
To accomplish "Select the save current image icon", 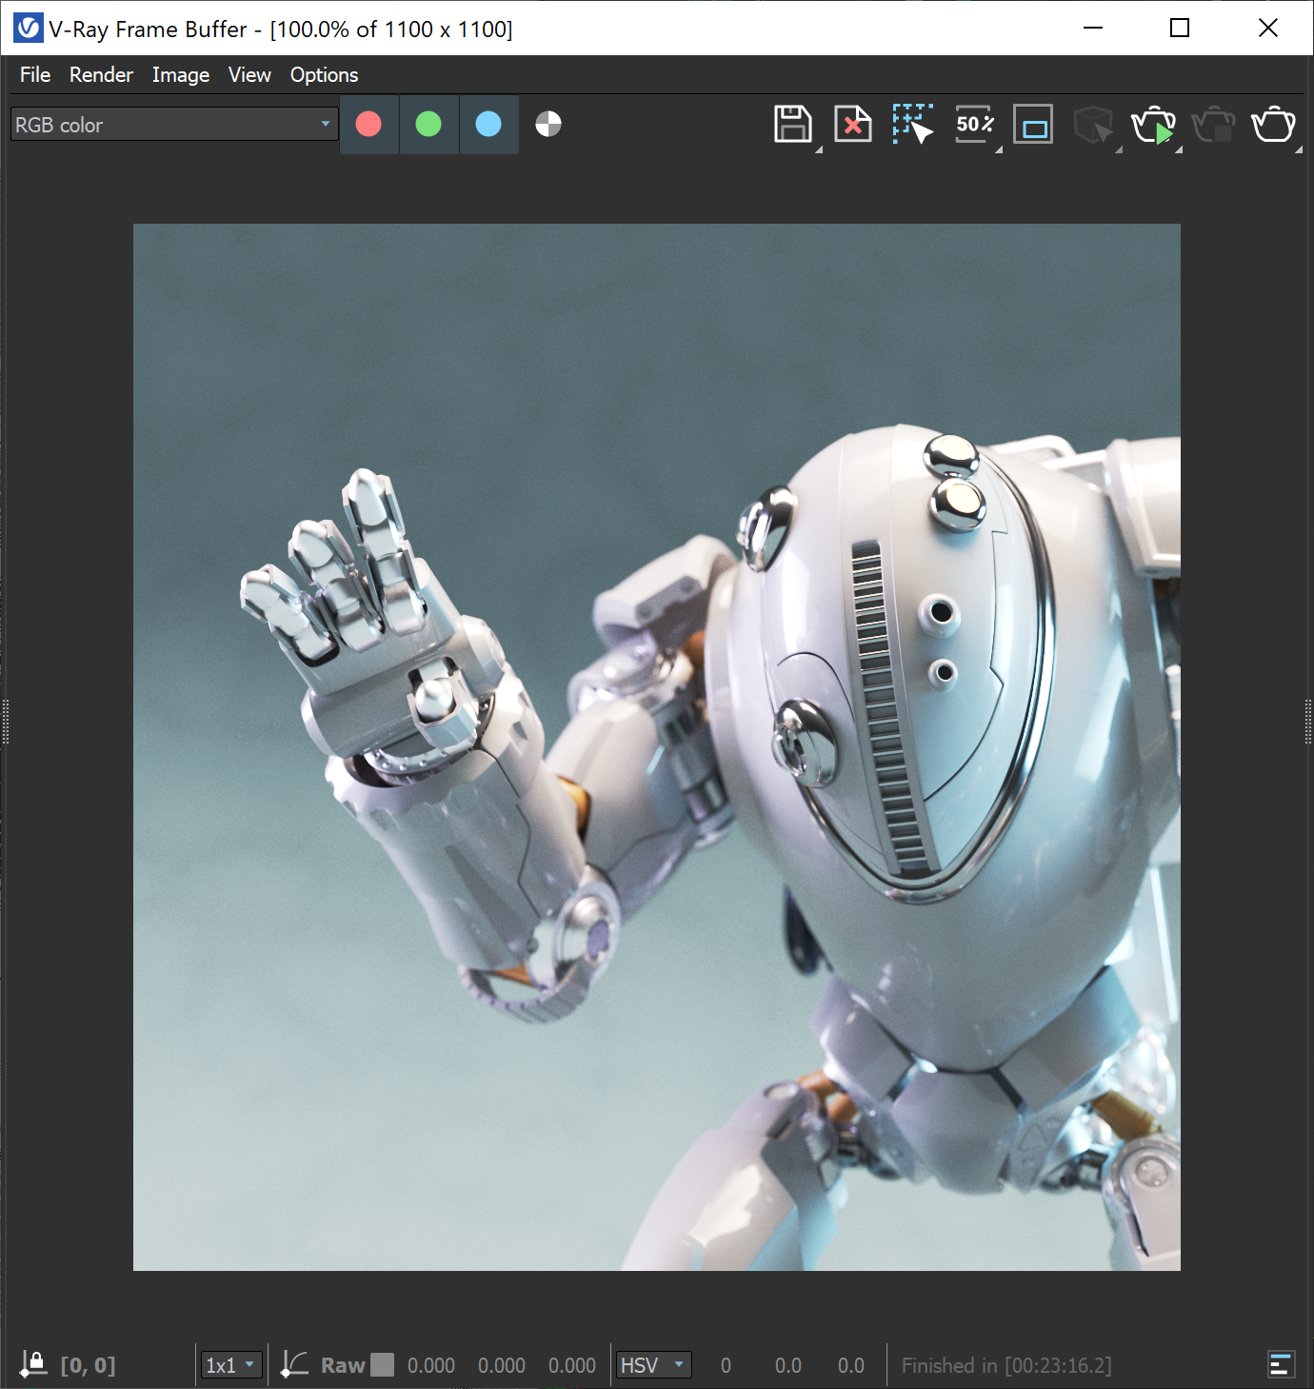I will click(792, 124).
